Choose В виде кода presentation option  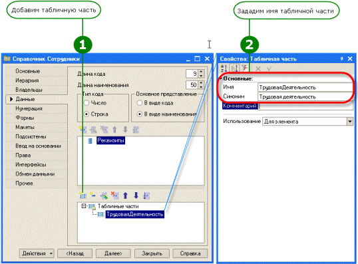tap(140, 103)
